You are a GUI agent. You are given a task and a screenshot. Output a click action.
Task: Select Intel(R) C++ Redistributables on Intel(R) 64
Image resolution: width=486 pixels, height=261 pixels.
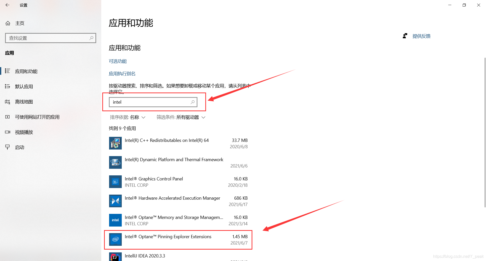[178, 143]
